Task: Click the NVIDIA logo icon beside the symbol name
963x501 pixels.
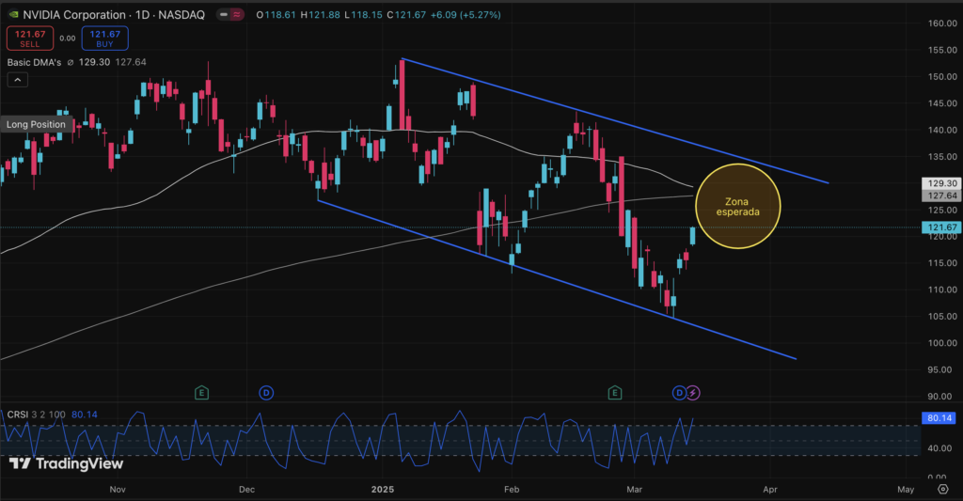Action: (x=13, y=15)
